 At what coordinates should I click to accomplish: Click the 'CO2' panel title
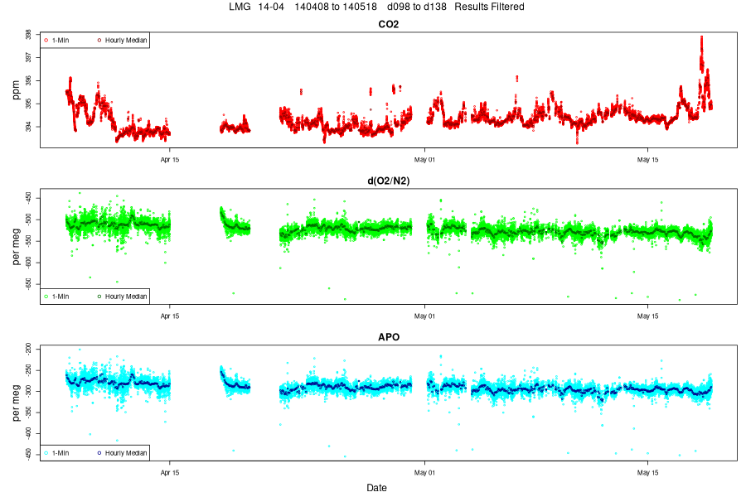(388, 24)
